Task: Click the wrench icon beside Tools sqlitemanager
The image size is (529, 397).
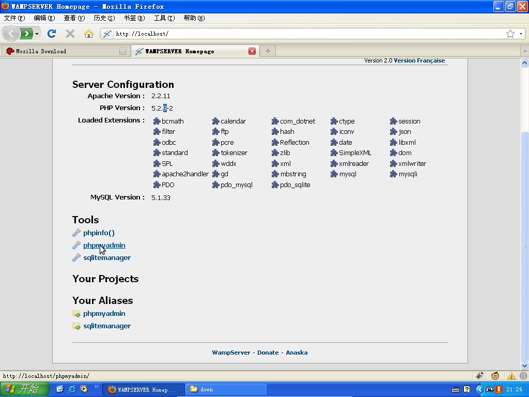Action: point(76,257)
